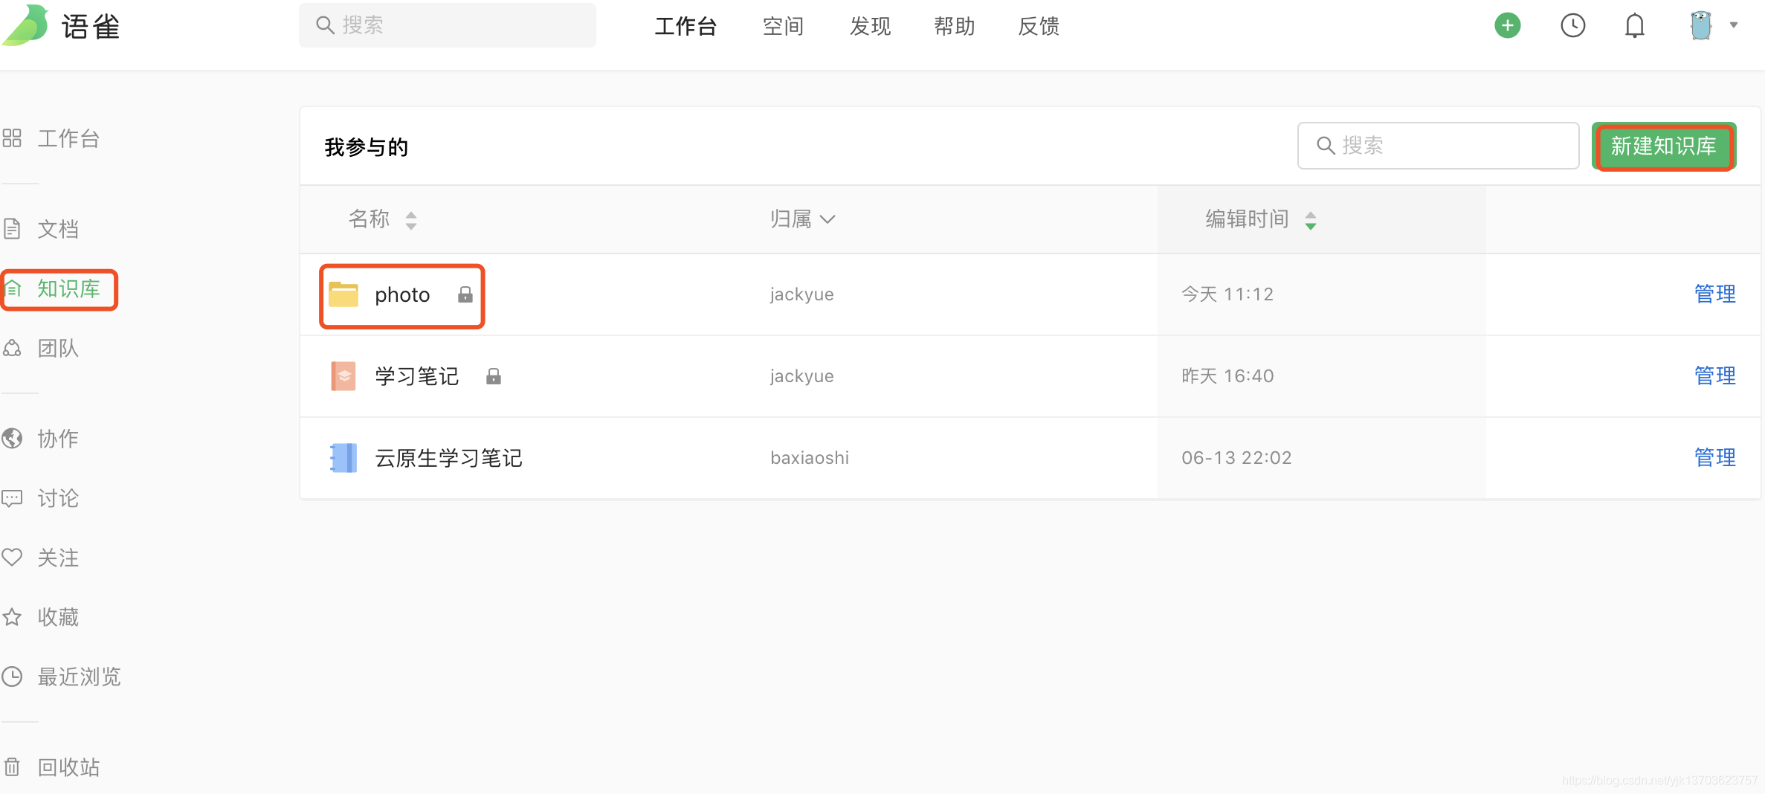Select 知识库 label in left sidebar
Image resolution: width=1765 pixels, height=794 pixels.
(x=68, y=288)
